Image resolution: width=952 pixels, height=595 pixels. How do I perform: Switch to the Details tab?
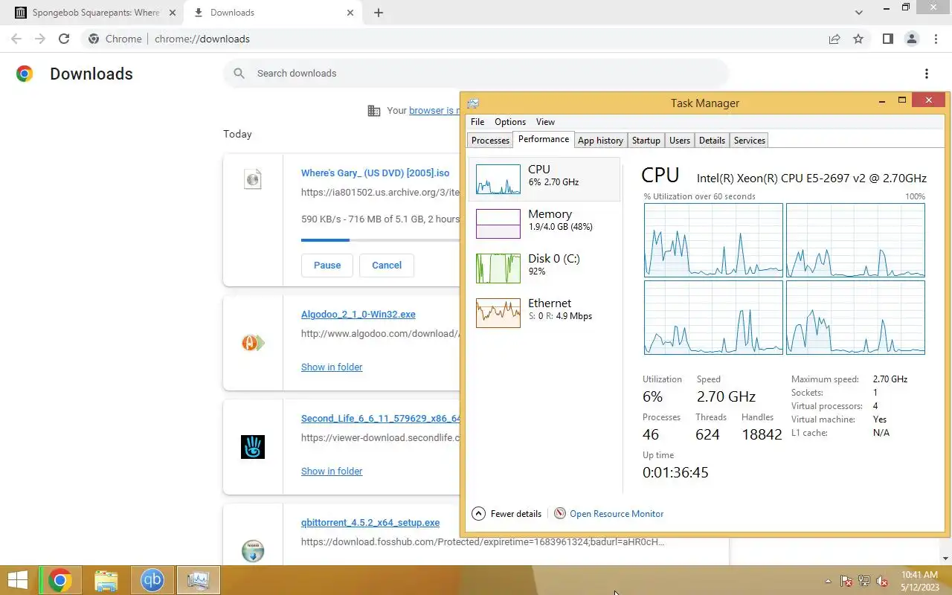(712, 141)
